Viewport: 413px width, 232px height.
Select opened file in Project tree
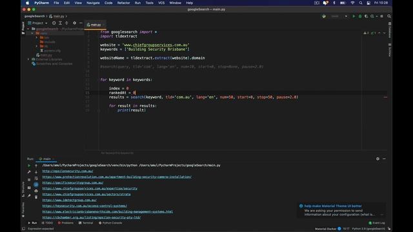point(54,23)
